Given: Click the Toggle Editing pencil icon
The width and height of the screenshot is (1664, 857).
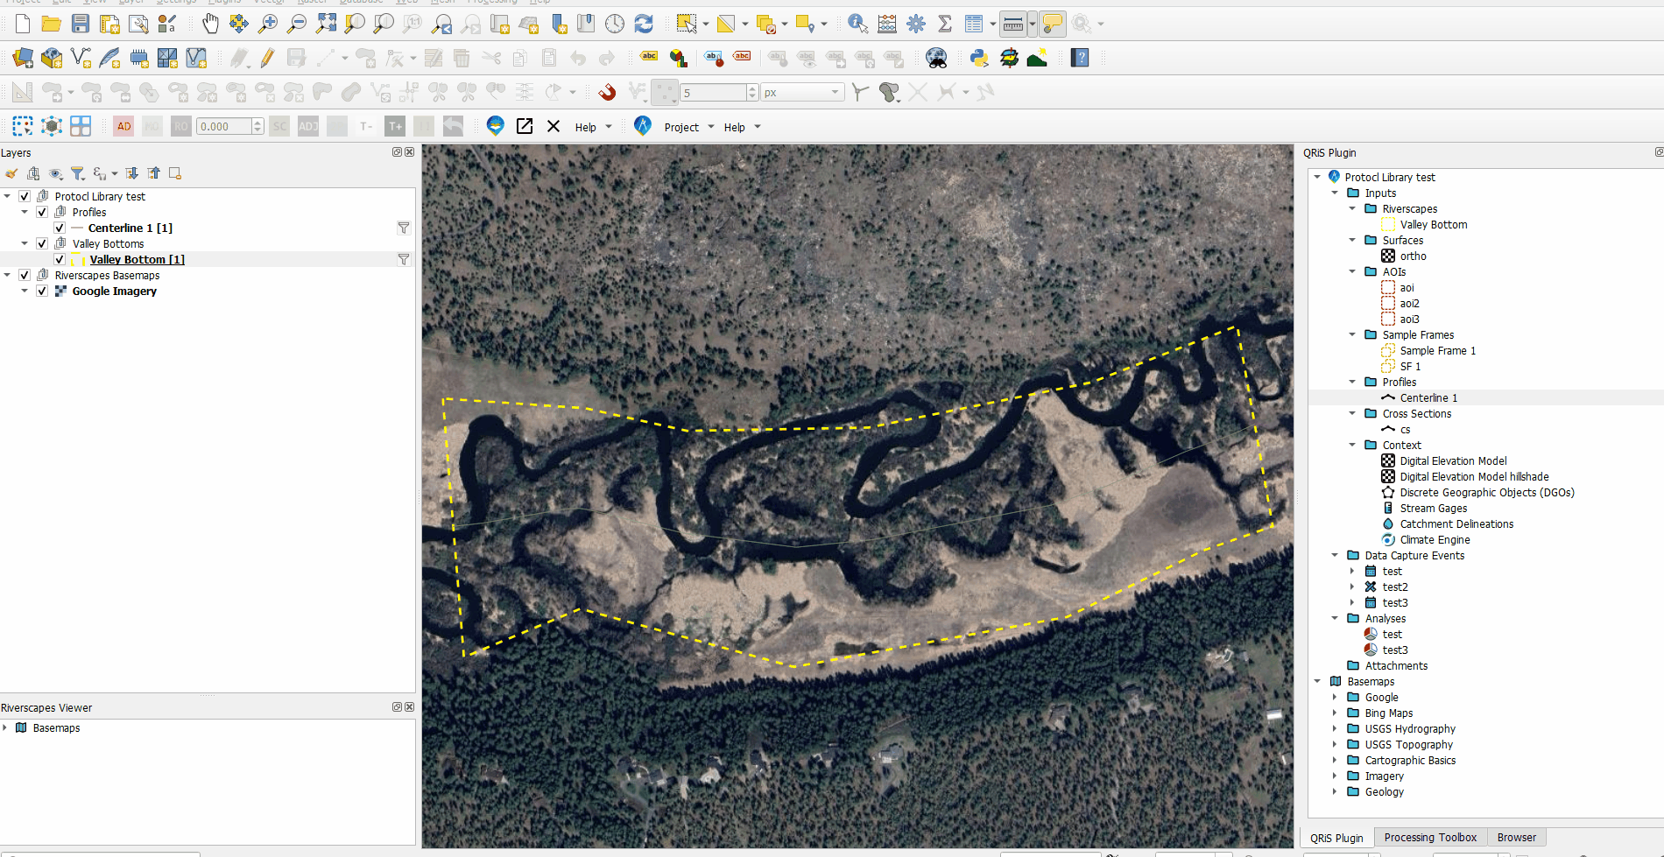Looking at the screenshot, I should pyautogui.click(x=268, y=59).
